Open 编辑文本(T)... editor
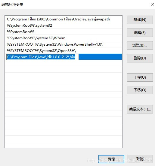The image size is (155, 166). coord(140,109)
